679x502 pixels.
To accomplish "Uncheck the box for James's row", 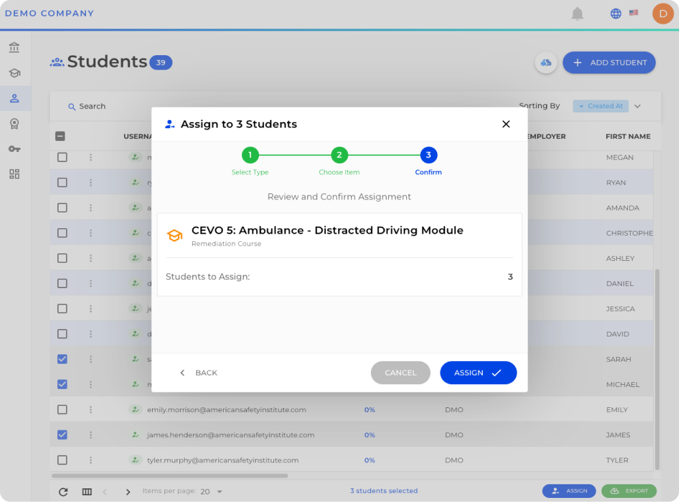I will coord(62,435).
